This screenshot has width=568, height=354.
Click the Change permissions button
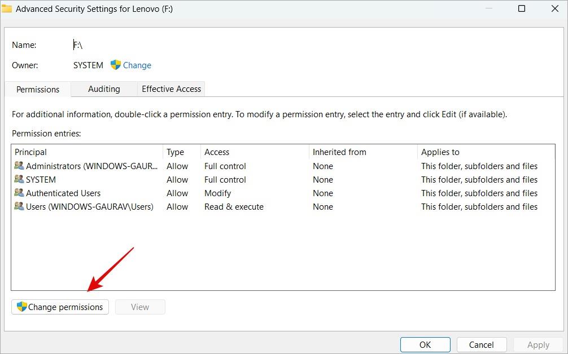(60, 307)
